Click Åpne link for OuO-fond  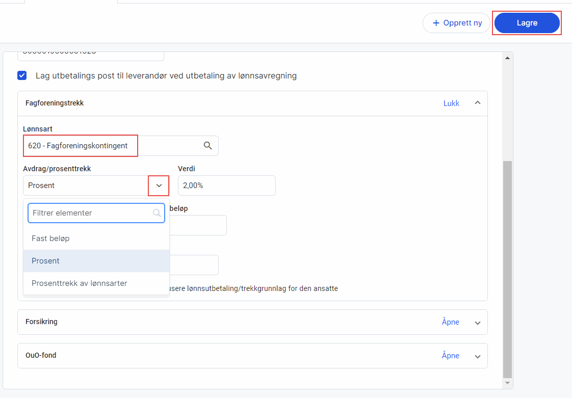(x=450, y=356)
